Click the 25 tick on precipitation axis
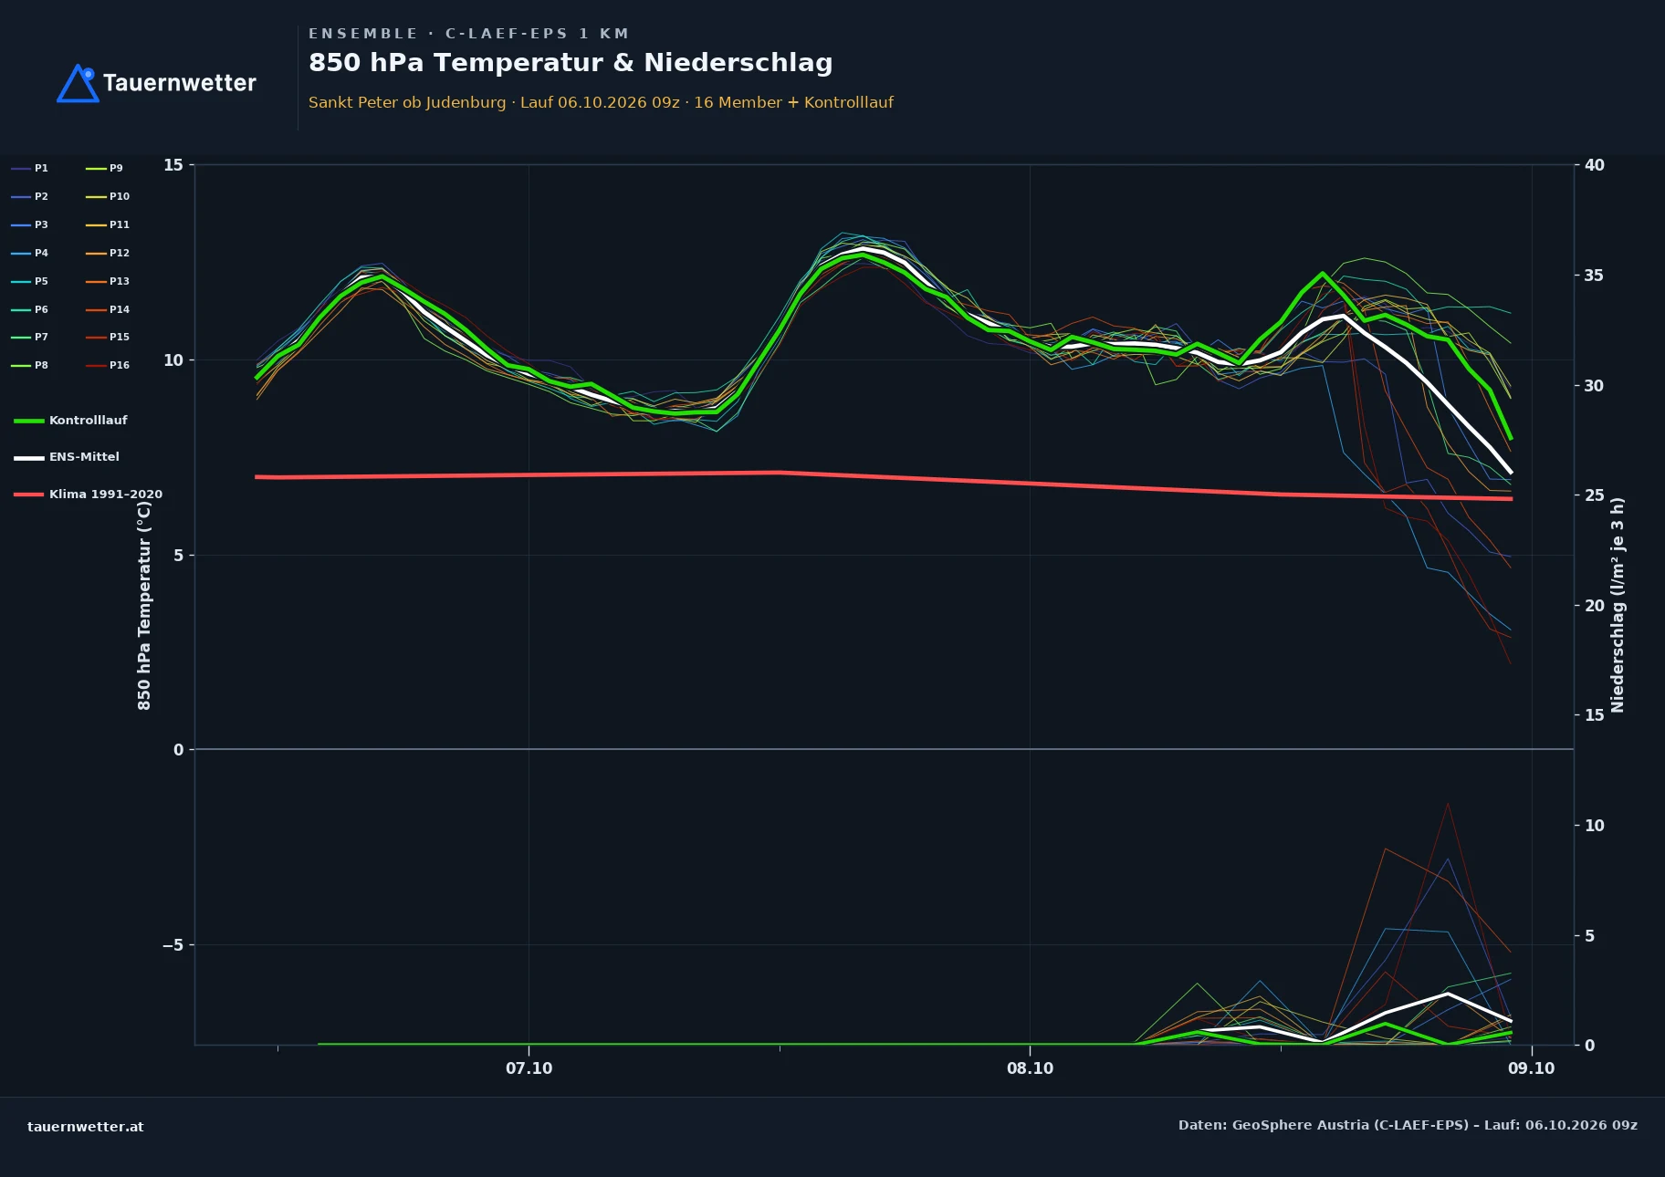This screenshot has width=1665, height=1177. pos(1594,495)
